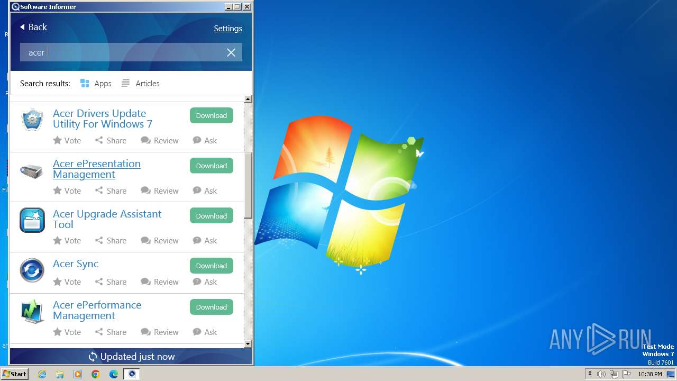The height and width of the screenshot is (381, 677).
Task: Ask about Acer ePresentation Management
Action: click(x=205, y=190)
